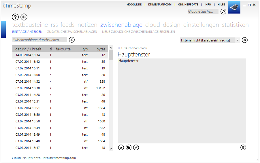
Task: Switch to textbausteine tab
Action: 30,25
